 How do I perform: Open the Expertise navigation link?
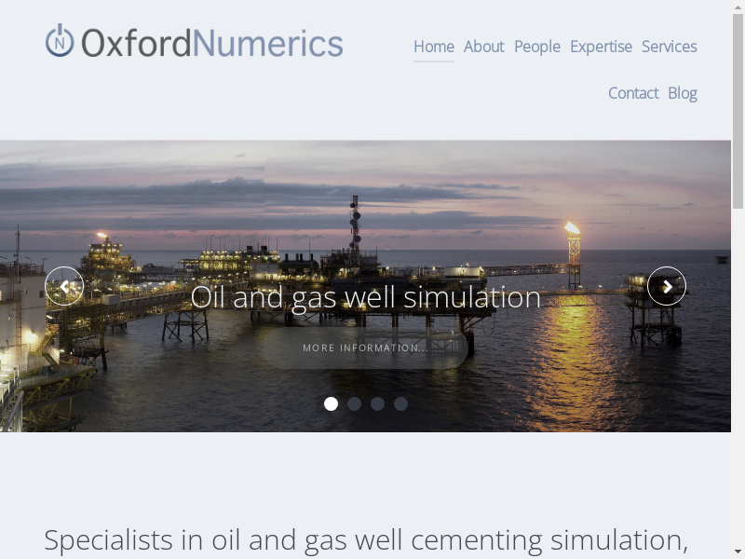601,47
